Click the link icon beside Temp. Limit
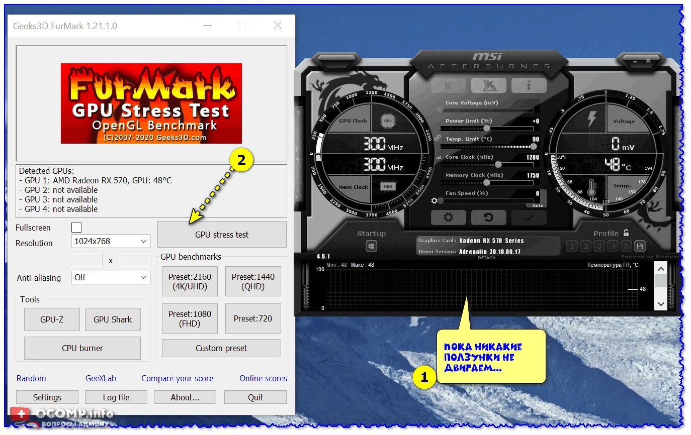691x435 pixels. [x=437, y=138]
